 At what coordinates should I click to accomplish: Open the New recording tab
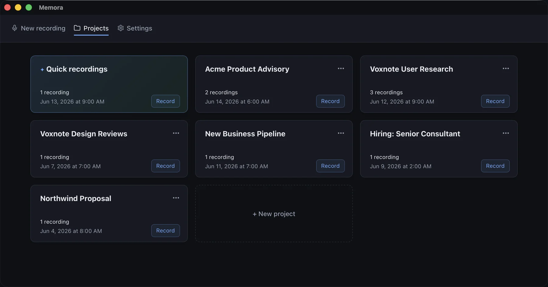pos(39,28)
